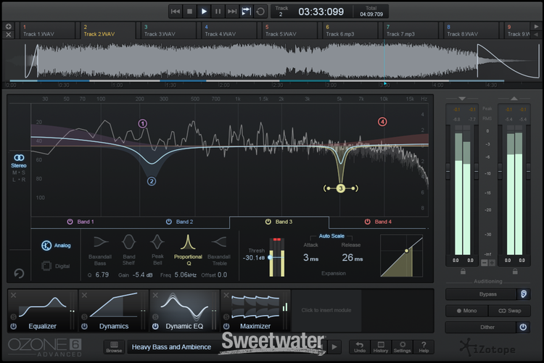Open preset Browse button
The height and width of the screenshot is (363, 544).
click(114, 347)
